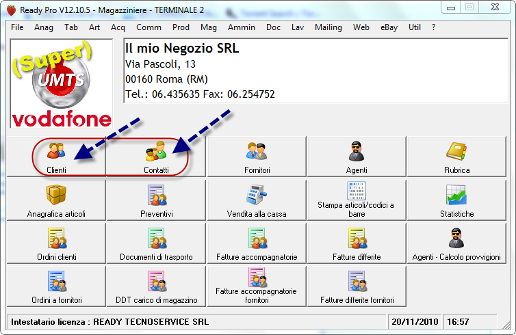Open Agenti - Calcolo provvigioni
Screen dimensions: 516x335
pyautogui.click(x=456, y=243)
